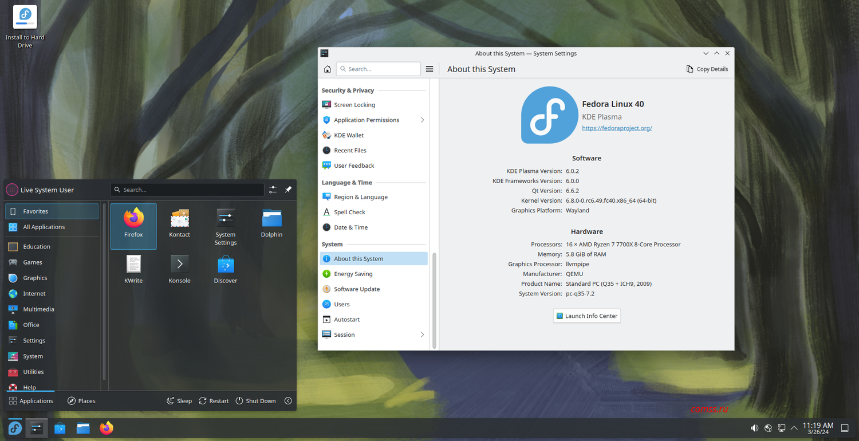Open the Multimedia category
Viewport: 859px width, 441px height.
(x=52, y=309)
